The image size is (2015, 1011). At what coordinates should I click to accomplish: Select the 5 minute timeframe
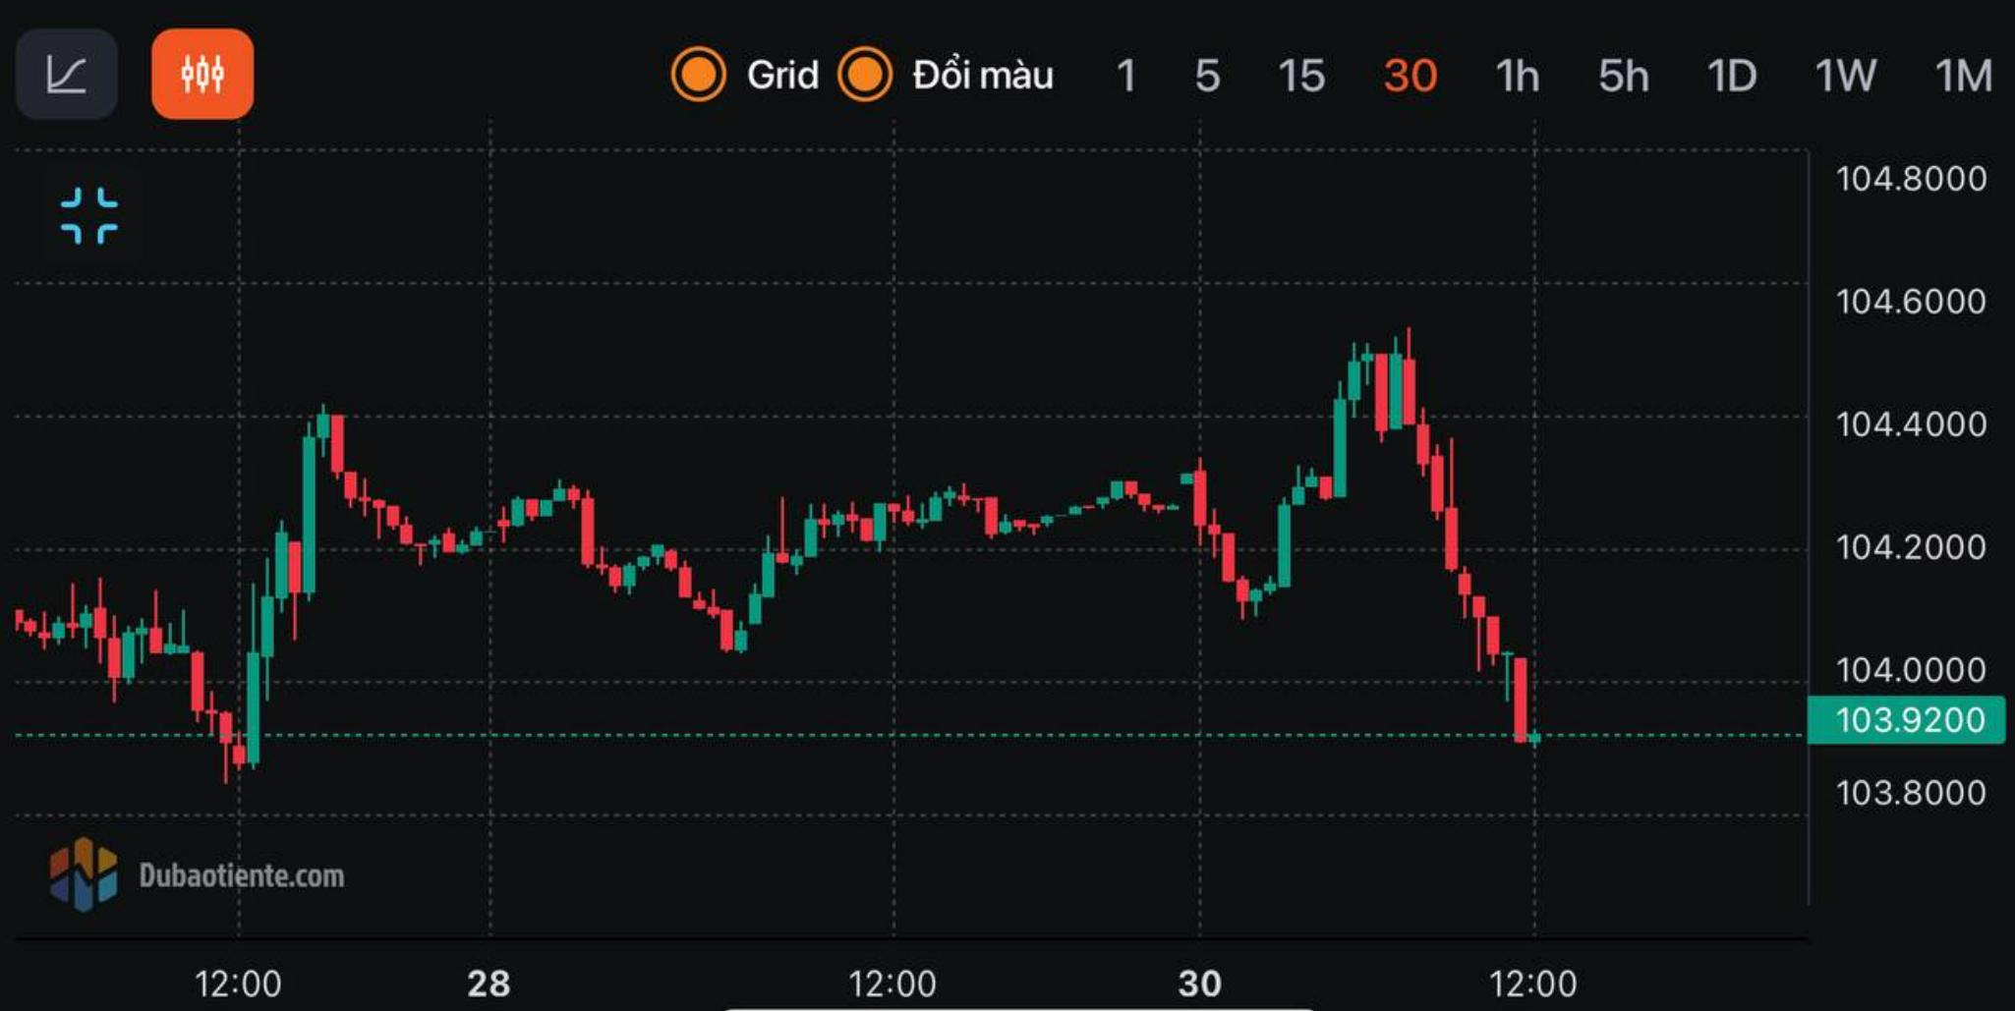click(1207, 76)
